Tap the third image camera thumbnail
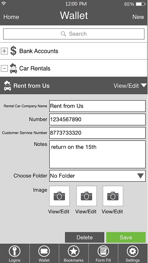The width and height of the screenshot is (148, 263). point(113,196)
